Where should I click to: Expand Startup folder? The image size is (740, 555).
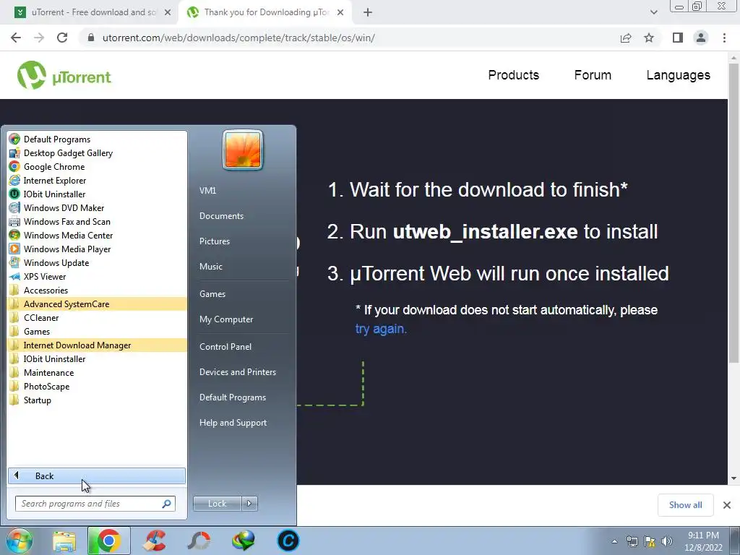pos(97,400)
